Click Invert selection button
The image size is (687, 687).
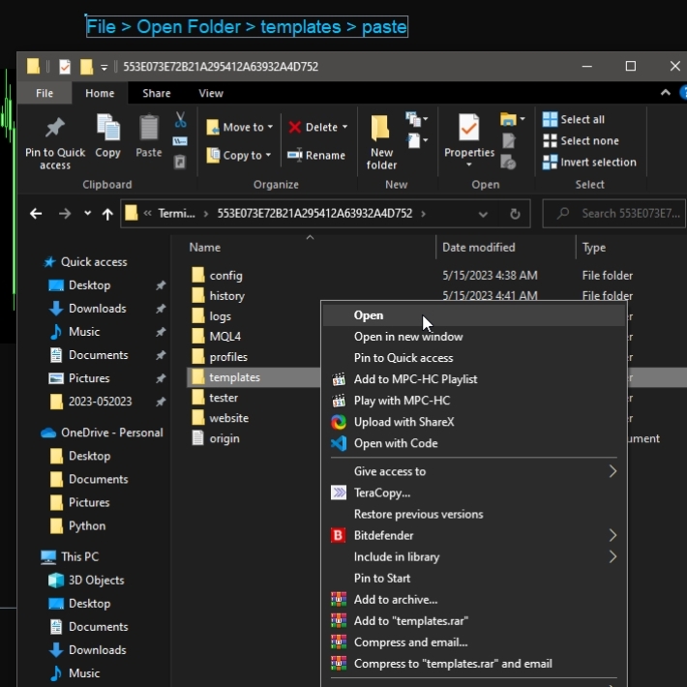click(597, 163)
